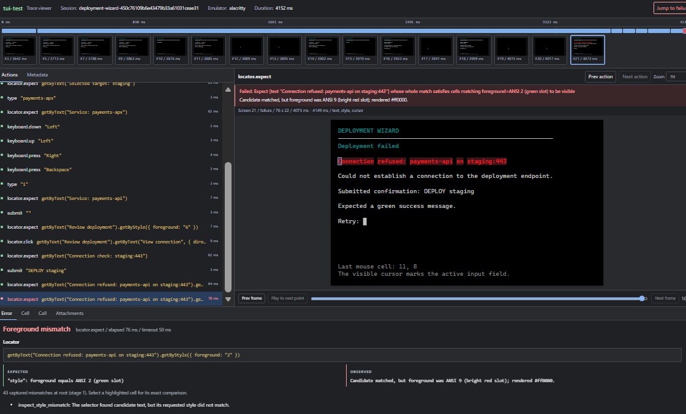Select the screen thumbnail #9 / 3863 ms
This screenshot has width=686, height=414.
coord(133,50)
